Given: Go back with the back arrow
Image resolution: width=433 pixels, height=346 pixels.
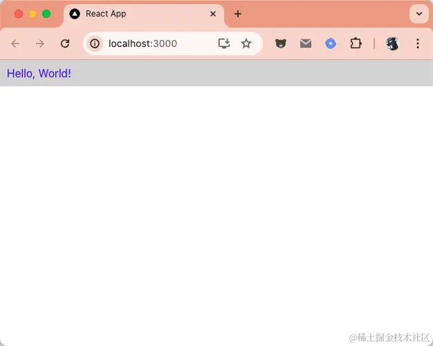Looking at the screenshot, I should pyautogui.click(x=15, y=44).
